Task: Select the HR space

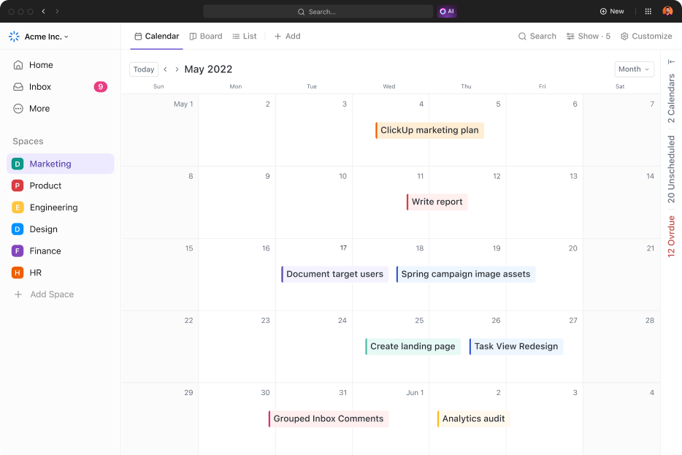Action: point(61,272)
